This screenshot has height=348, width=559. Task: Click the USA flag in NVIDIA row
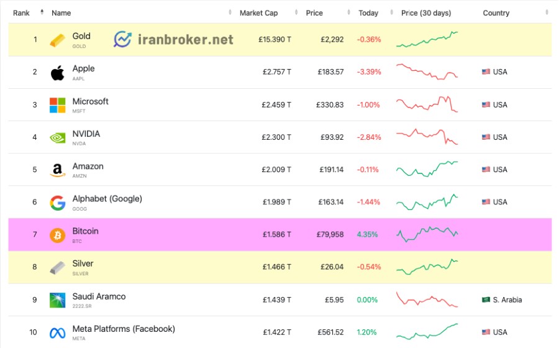pos(486,137)
